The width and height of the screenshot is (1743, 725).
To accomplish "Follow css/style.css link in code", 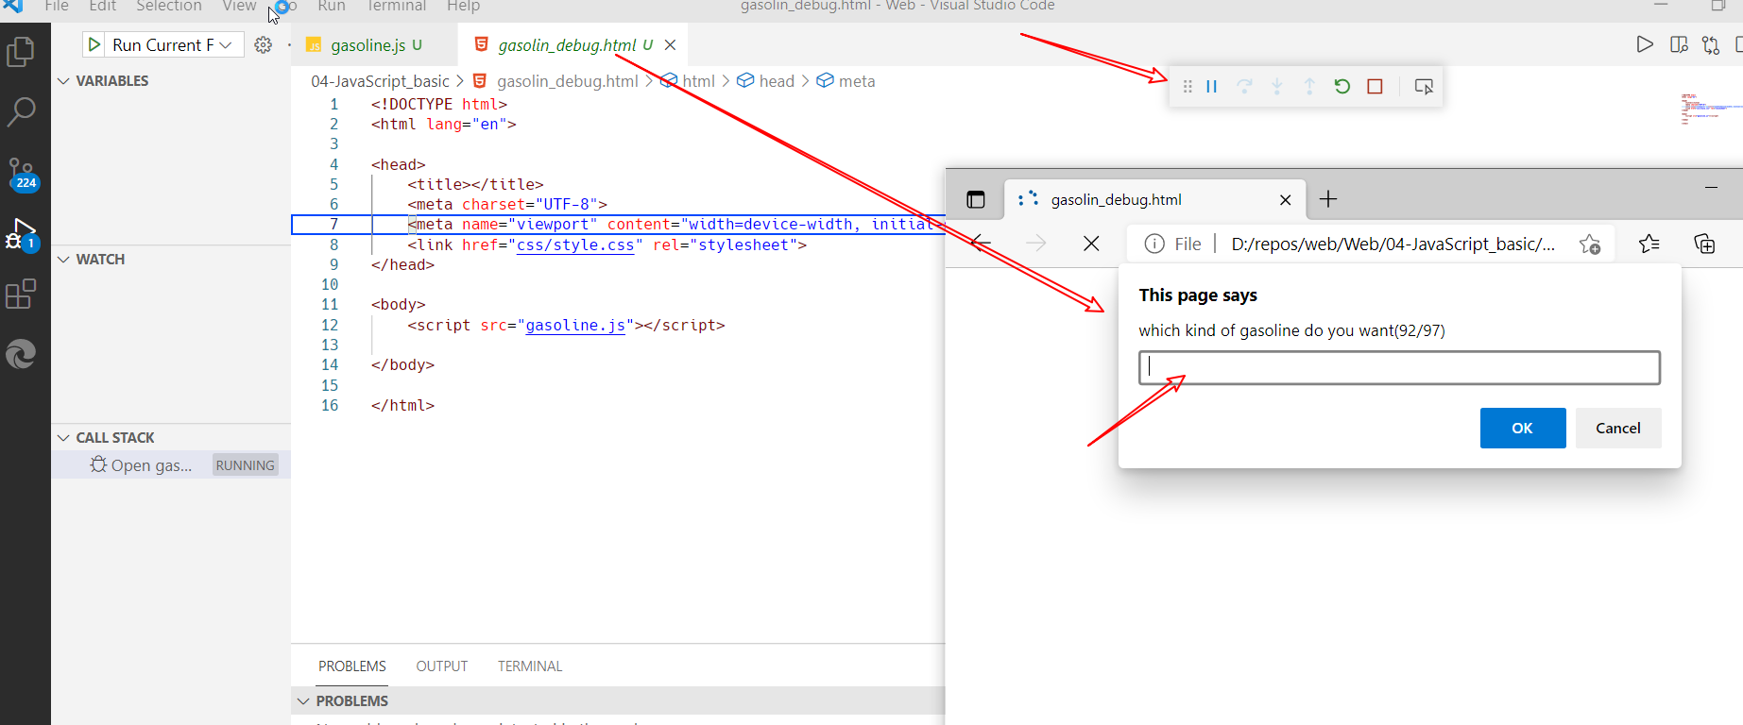I will [x=575, y=245].
